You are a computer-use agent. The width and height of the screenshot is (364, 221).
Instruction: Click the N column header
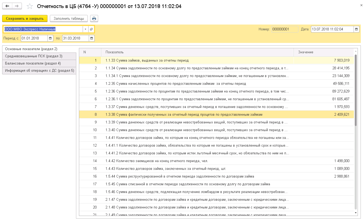pyautogui.click(x=90, y=52)
